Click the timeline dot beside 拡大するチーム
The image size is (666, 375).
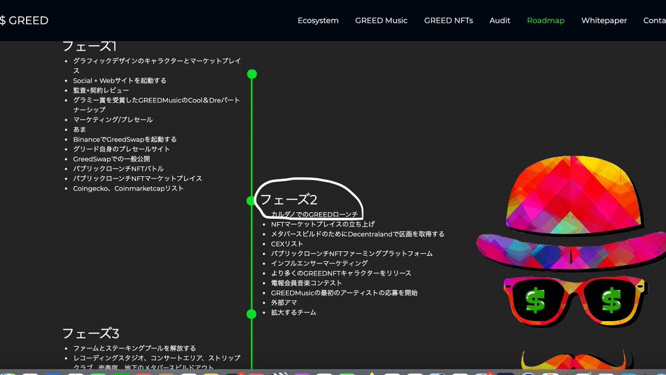(x=251, y=314)
